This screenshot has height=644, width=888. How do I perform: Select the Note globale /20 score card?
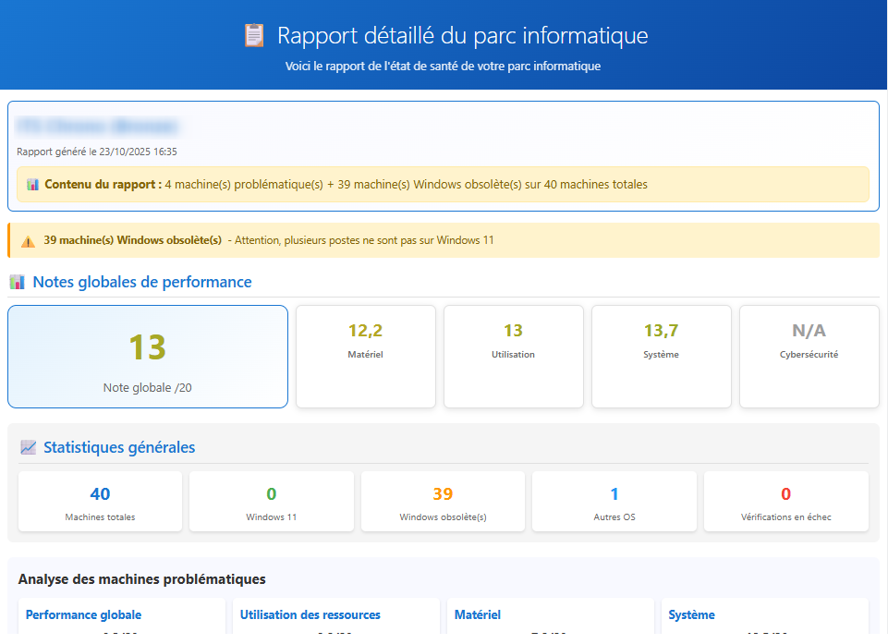[148, 357]
